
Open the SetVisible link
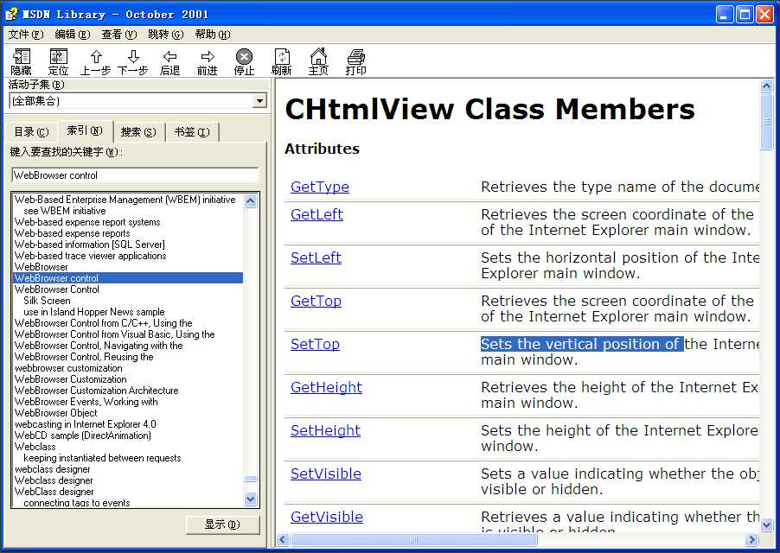326,474
